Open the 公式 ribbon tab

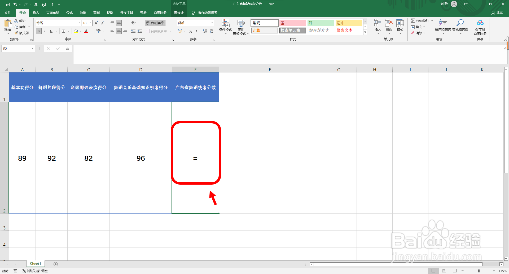click(69, 12)
